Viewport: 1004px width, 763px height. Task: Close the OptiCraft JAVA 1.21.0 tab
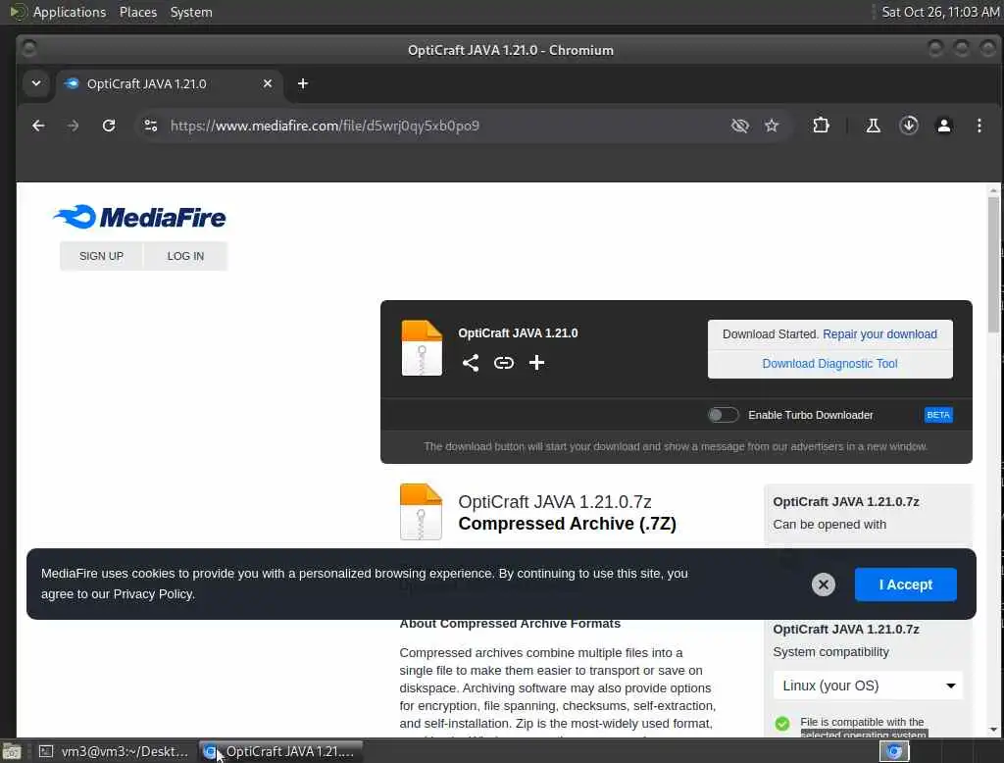pos(268,84)
